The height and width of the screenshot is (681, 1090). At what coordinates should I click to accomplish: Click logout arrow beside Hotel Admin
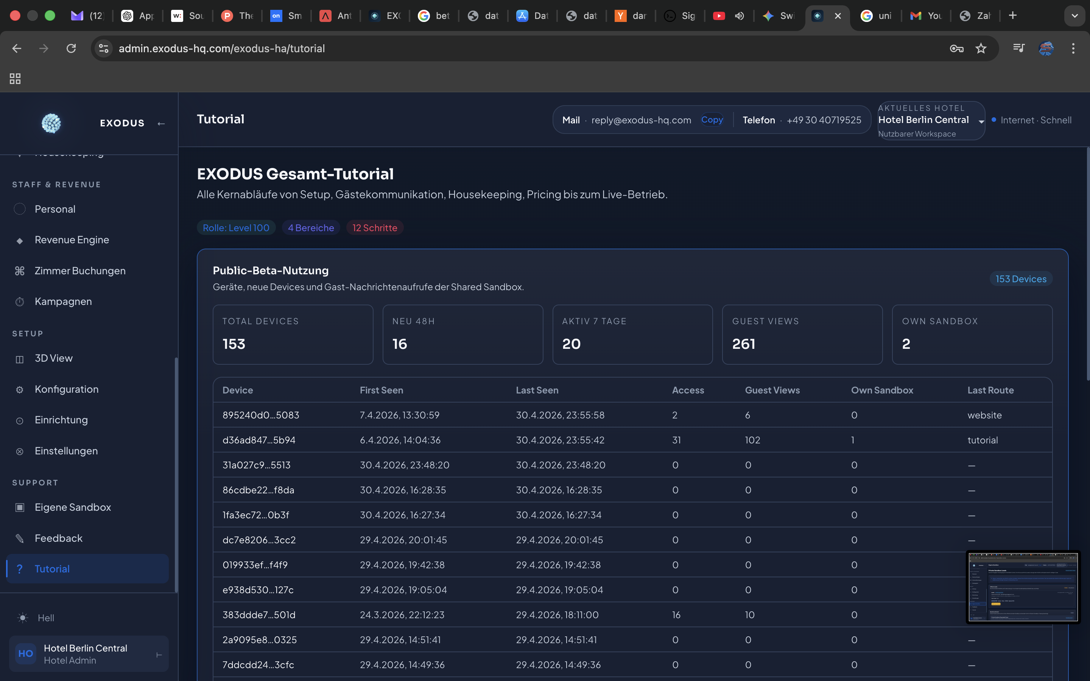pos(159,655)
